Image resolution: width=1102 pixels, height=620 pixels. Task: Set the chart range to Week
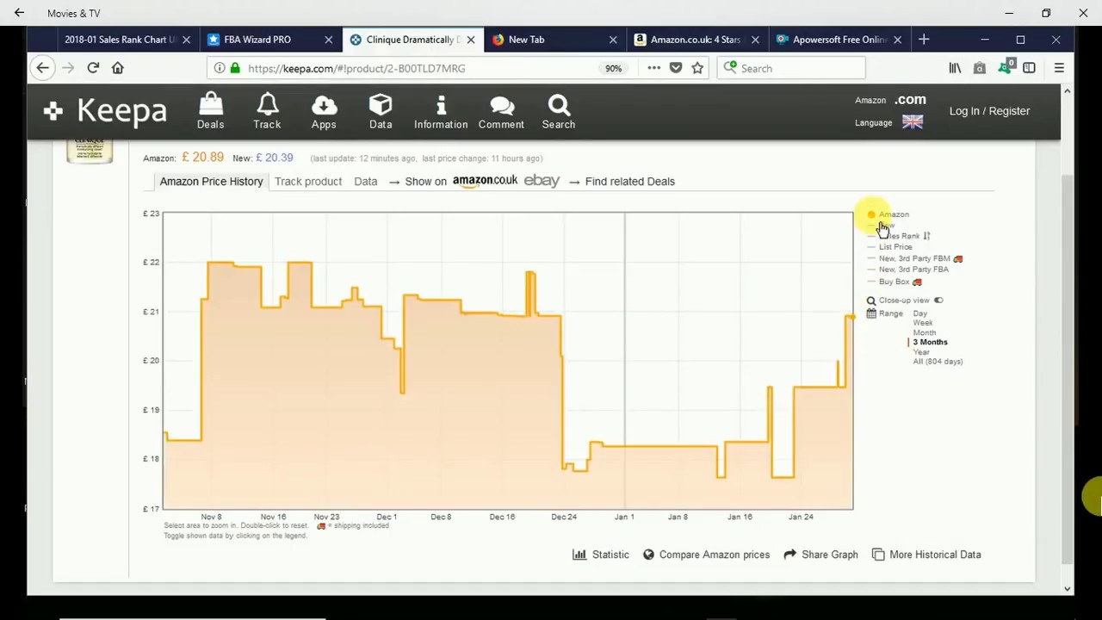point(923,323)
